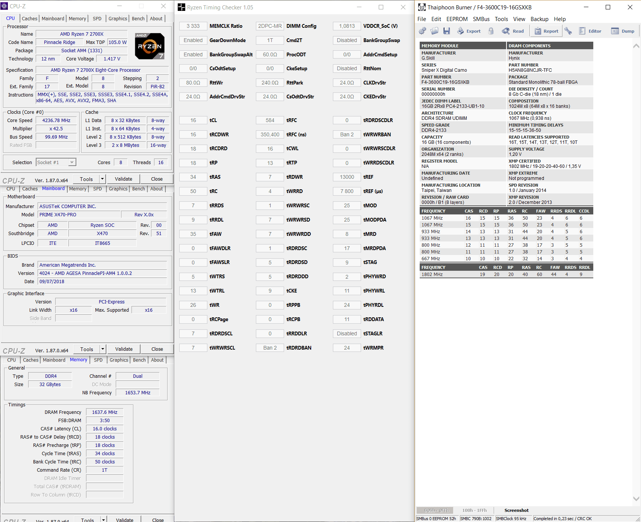641x522 pixels.
Task: Click the Thaiphoon Burner title bar app icon
Action: pyautogui.click(x=422, y=7)
